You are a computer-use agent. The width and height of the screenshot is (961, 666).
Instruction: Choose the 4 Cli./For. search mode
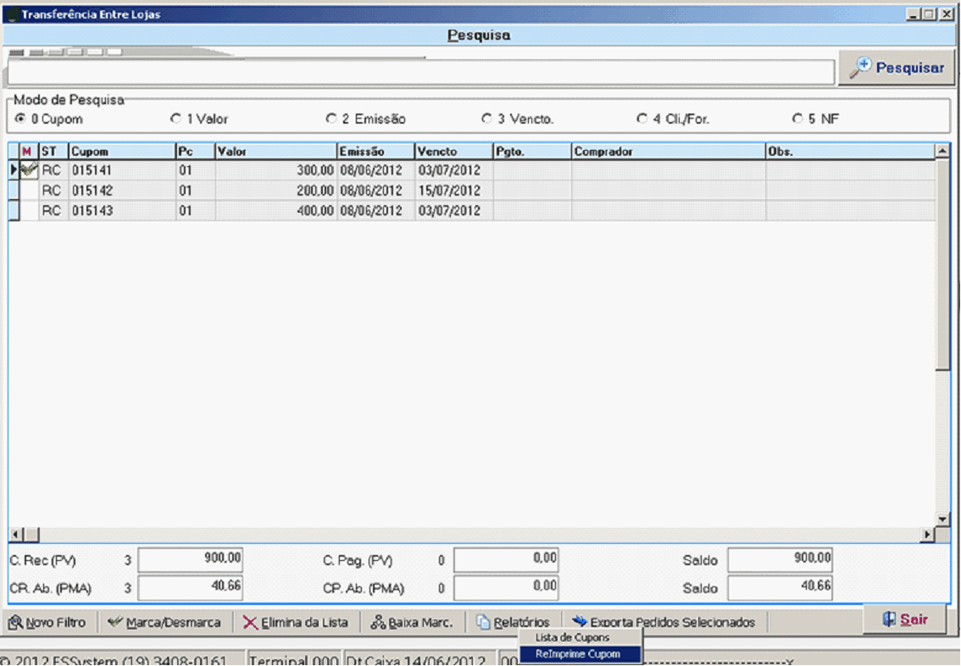[x=642, y=119]
